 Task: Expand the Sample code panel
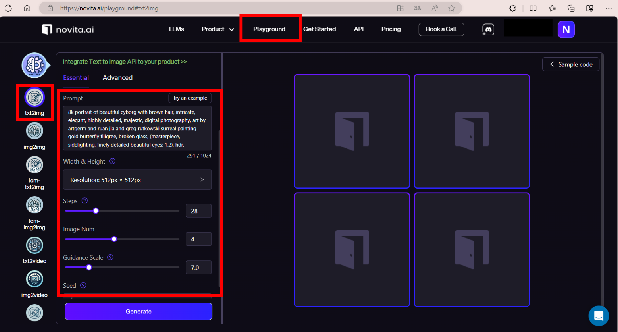coord(571,64)
